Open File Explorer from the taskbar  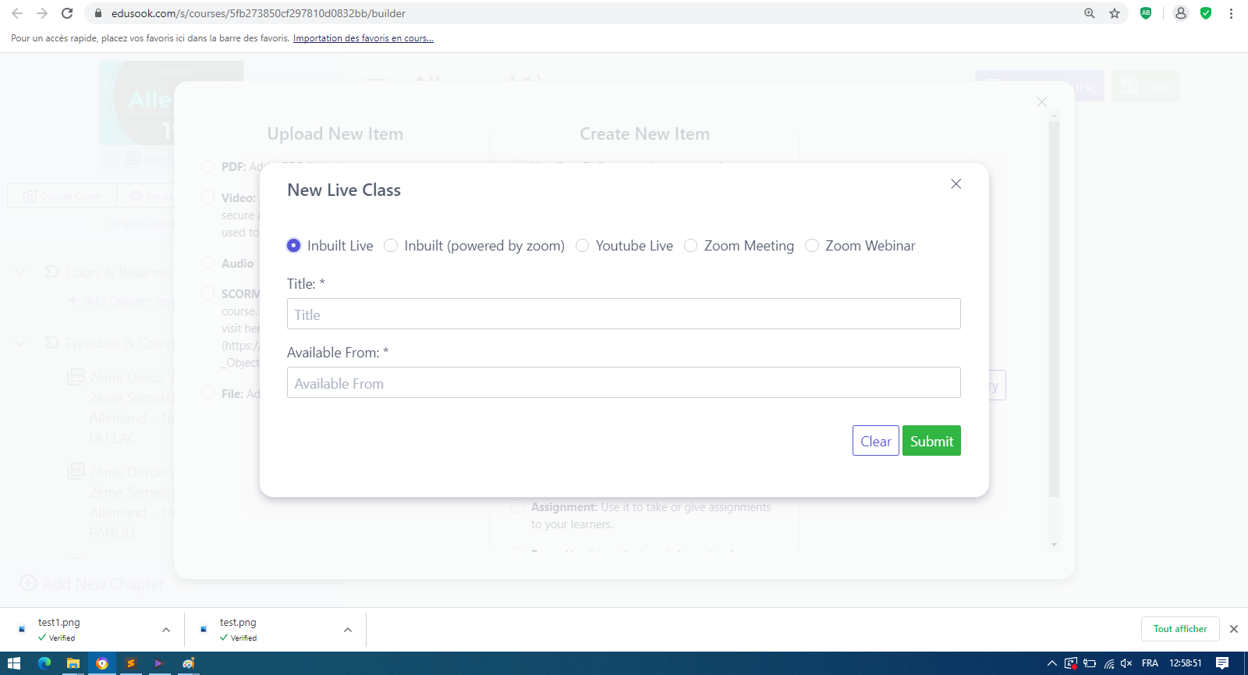pyautogui.click(x=73, y=663)
